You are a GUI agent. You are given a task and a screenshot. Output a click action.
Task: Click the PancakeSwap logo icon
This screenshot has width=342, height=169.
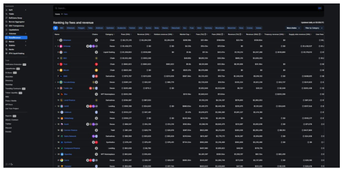tap(61, 82)
